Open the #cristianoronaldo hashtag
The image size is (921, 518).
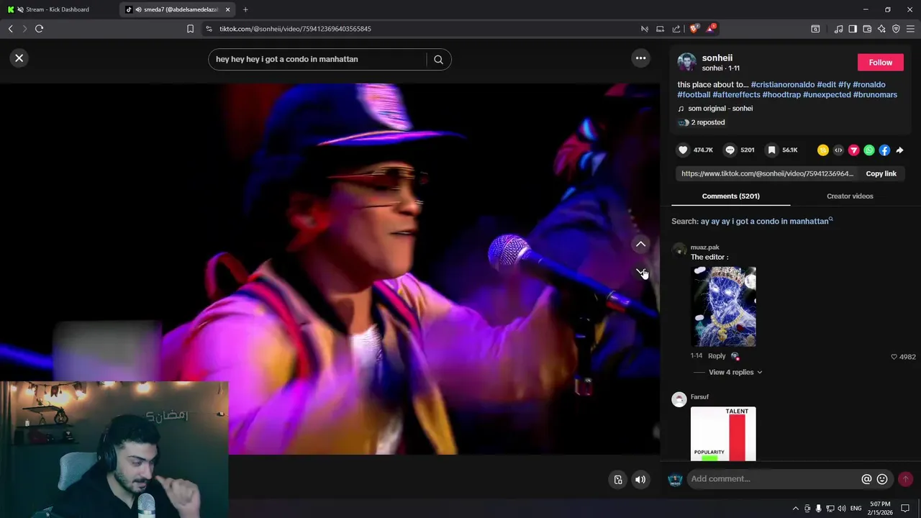point(783,85)
